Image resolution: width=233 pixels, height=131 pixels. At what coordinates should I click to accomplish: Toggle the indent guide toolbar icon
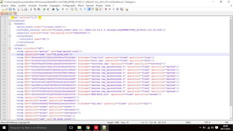(89, 9)
